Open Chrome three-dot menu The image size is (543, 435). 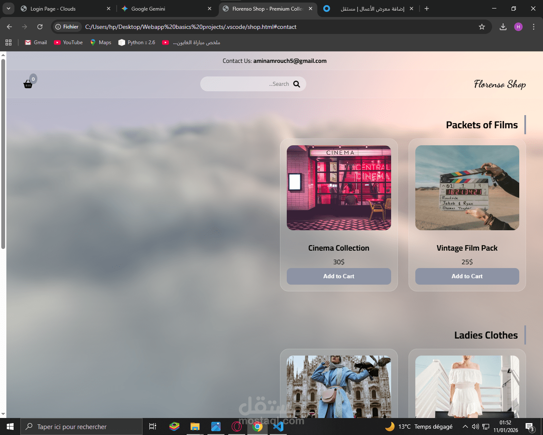click(x=533, y=27)
